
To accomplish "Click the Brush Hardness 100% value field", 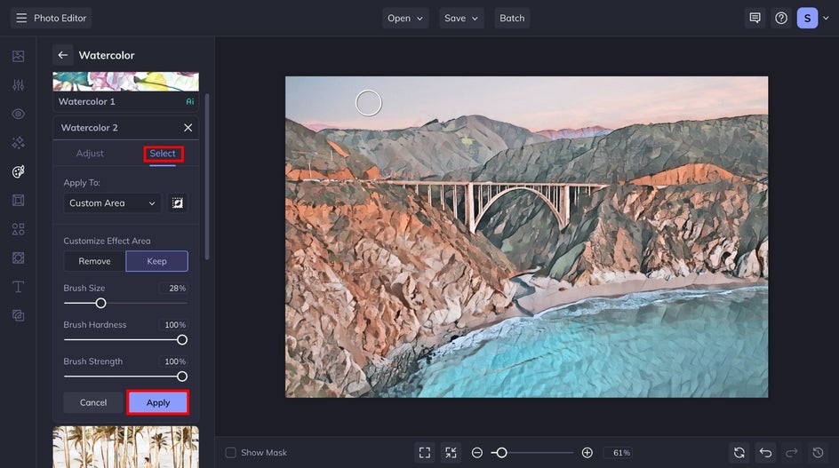I will coord(172,325).
